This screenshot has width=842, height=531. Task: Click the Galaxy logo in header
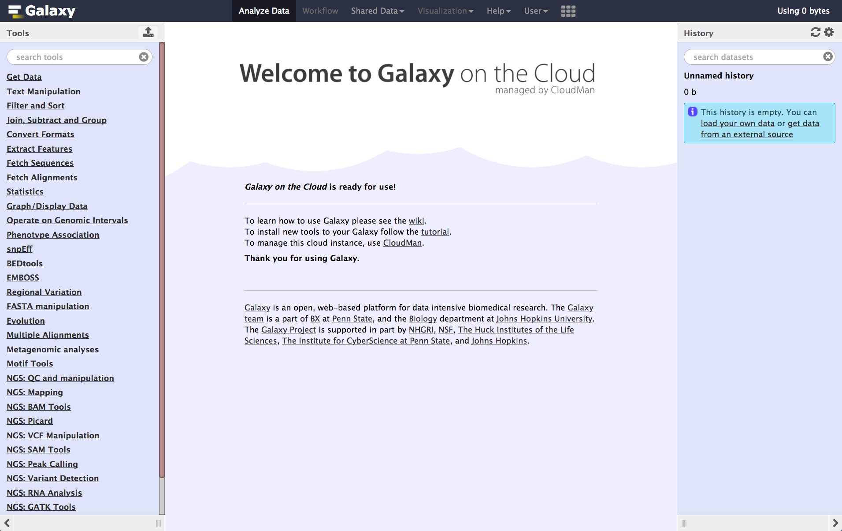(42, 11)
